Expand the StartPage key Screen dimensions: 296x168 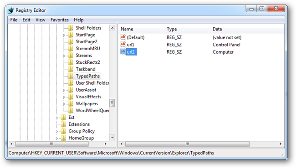click(64, 36)
